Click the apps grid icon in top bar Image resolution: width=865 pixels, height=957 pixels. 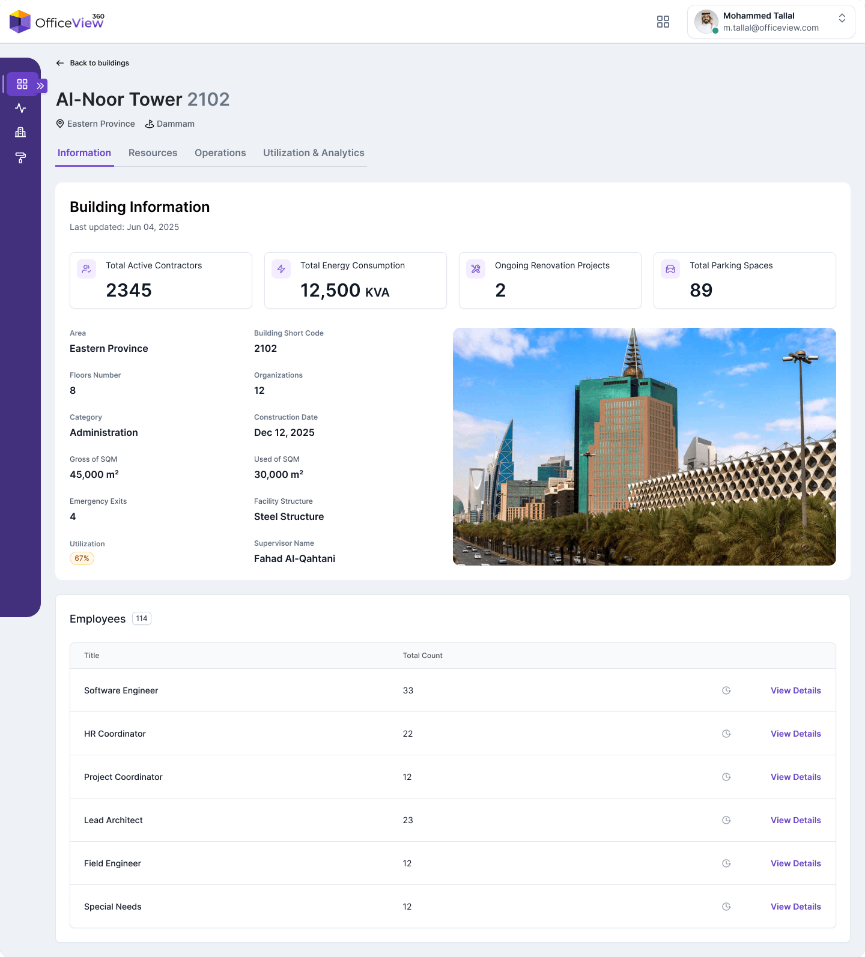pos(663,22)
